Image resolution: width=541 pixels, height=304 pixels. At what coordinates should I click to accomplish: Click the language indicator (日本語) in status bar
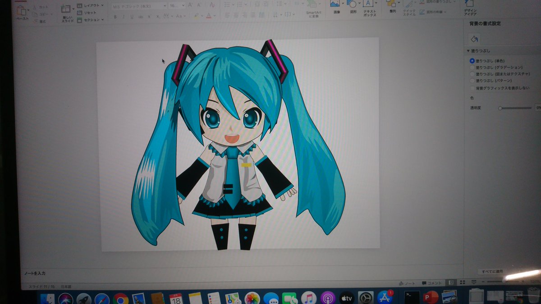tap(66, 286)
